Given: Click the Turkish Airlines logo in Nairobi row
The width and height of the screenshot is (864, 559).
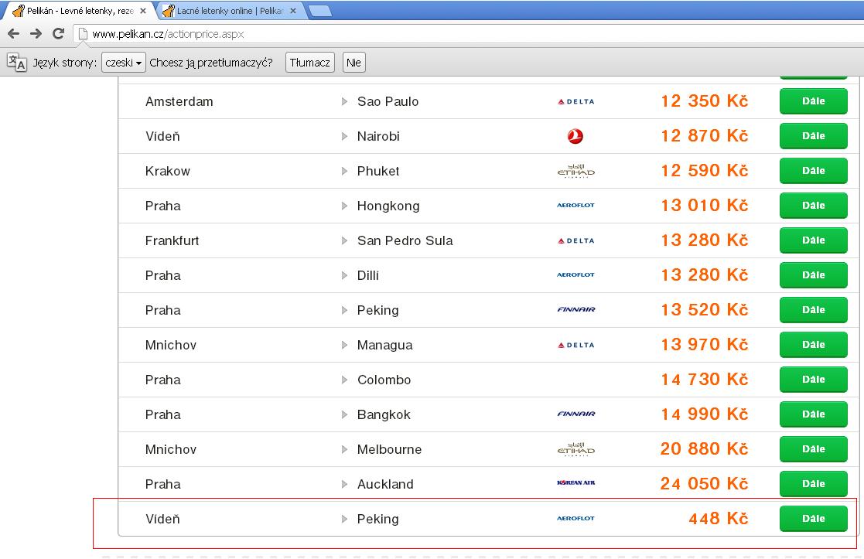Looking at the screenshot, I should coord(575,136).
